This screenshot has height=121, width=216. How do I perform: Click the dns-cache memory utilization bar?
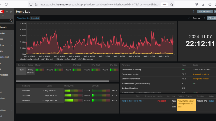[73, 91]
